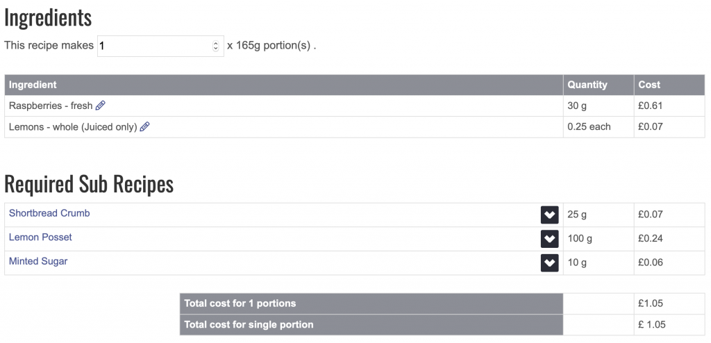Show Minted Sugar breakdown with chevron button

[x=549, y=262]
